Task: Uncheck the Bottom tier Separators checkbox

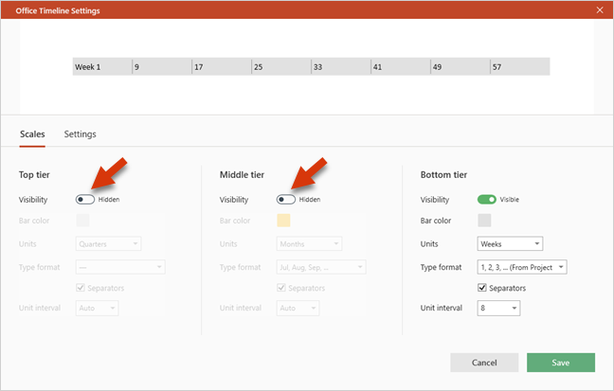Action: (482, 288)
